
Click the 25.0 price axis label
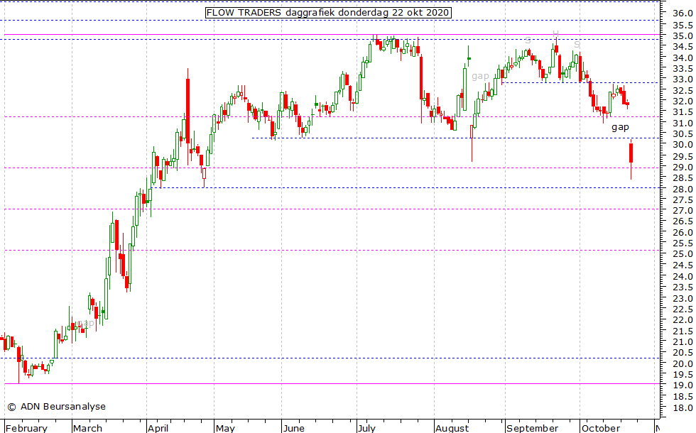click(683, 254)
